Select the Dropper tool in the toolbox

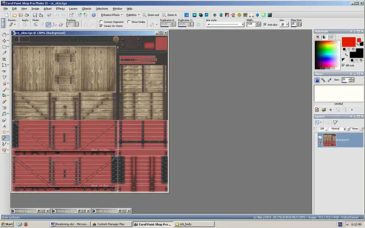(5, 53)
